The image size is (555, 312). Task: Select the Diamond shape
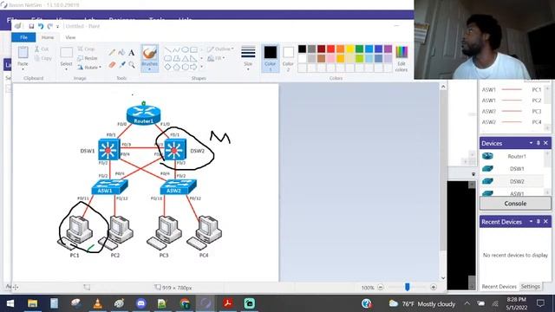pos(167,67)
